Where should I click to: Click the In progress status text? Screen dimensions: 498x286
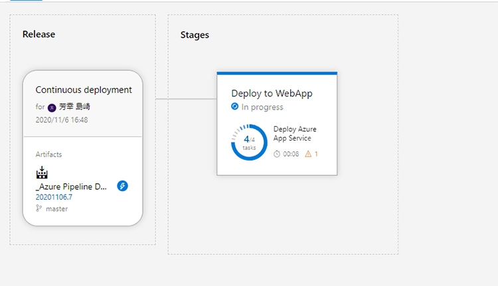(262, 107)
